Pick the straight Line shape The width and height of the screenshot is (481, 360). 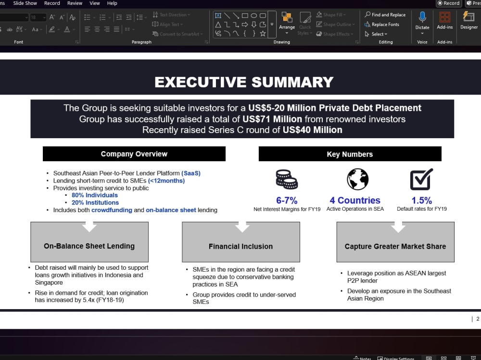click(227, 16)
